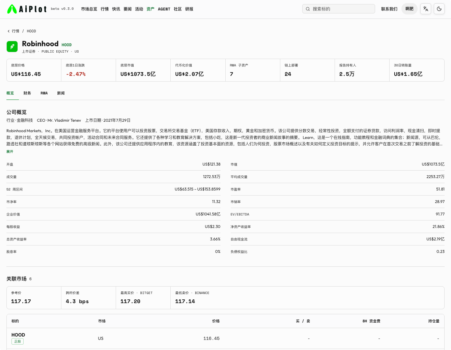
Task: Click the 啊肥 user button
Action: pyautogui.click(x=410, y=9)
